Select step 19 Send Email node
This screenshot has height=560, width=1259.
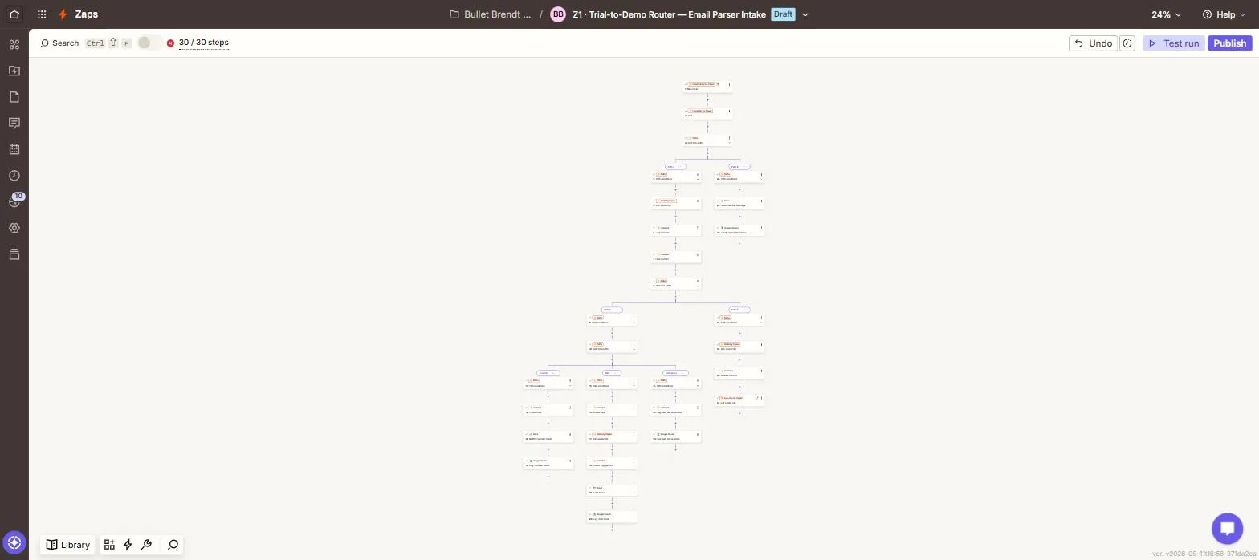612,489
